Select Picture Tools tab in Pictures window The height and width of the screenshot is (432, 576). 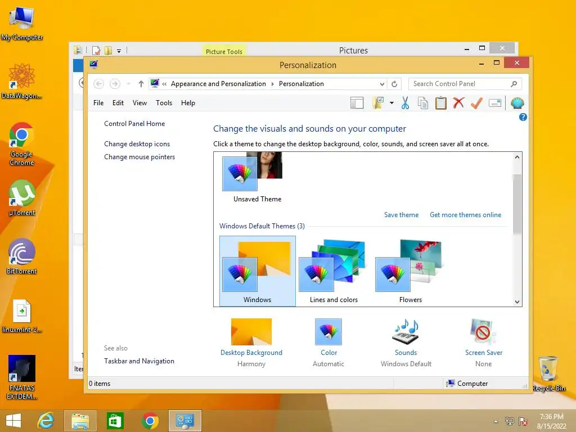click(224, 51)
